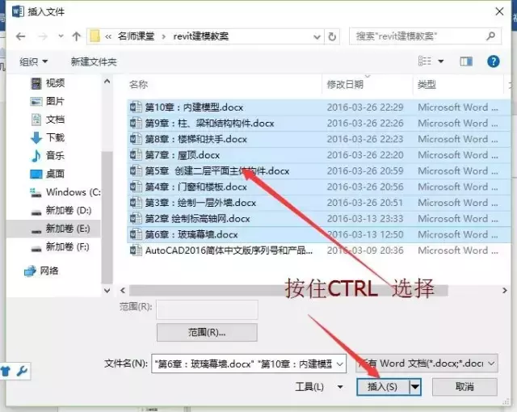517x412 pixels.
Task: Open 新加卷 (E:) drive
Action: [x=61, y=229]
